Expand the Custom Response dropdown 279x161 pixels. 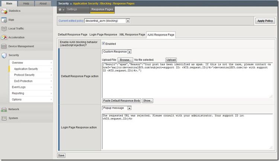click(x=116, y=52)
